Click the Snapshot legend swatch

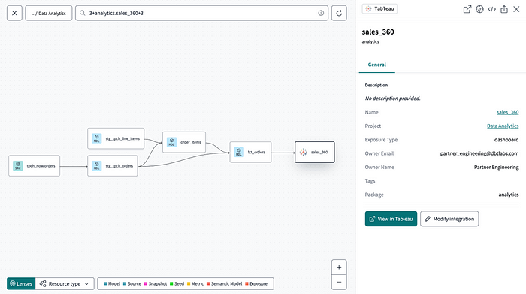click(146, 283)
